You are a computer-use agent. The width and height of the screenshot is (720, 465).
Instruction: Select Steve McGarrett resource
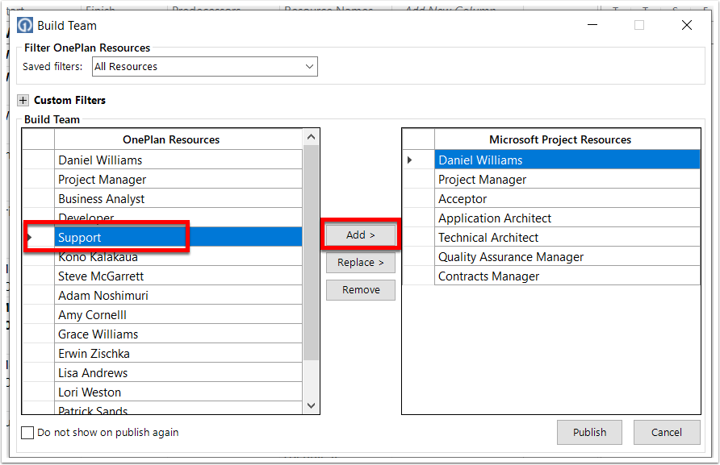click(178, 276)
